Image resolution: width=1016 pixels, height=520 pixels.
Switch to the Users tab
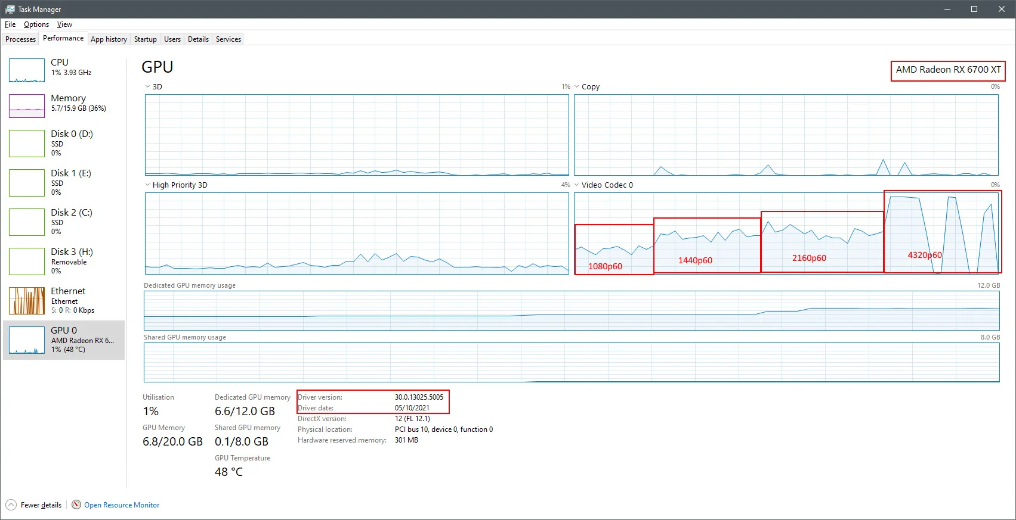click(172, 39)
